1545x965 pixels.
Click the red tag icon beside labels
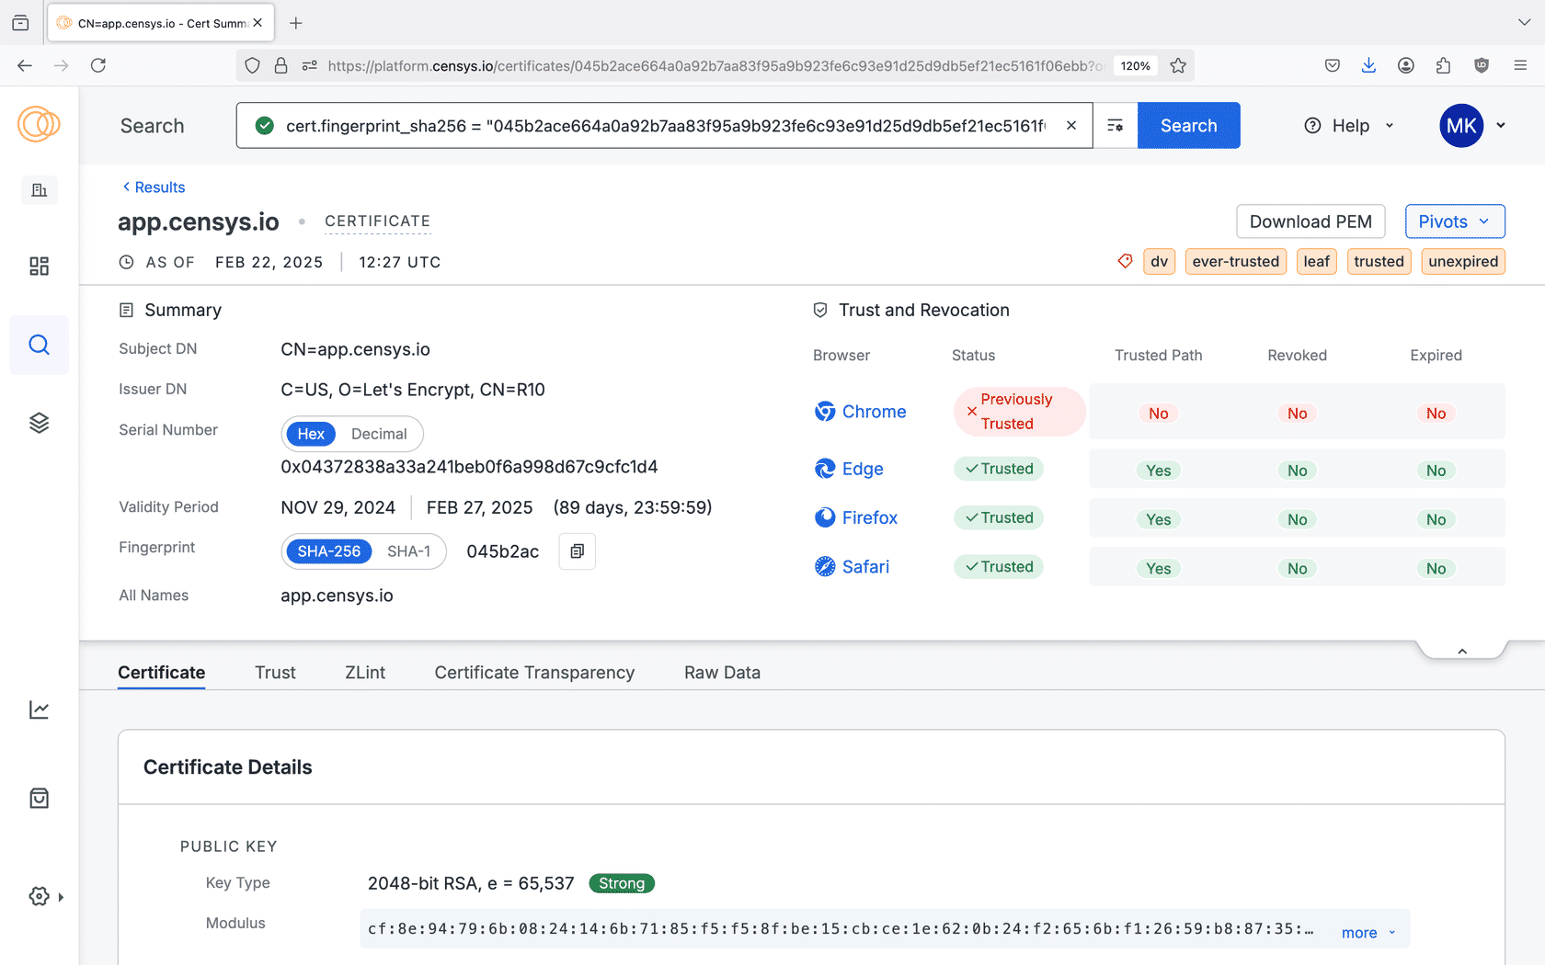(1125, 261)
